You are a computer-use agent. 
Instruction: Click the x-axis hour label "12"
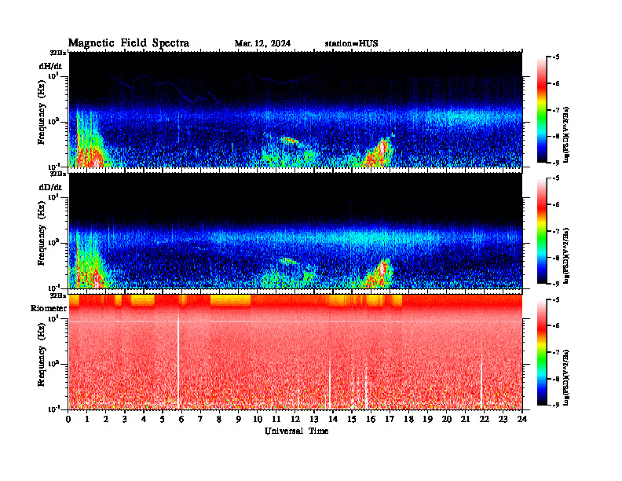click(x=295, y=420)
